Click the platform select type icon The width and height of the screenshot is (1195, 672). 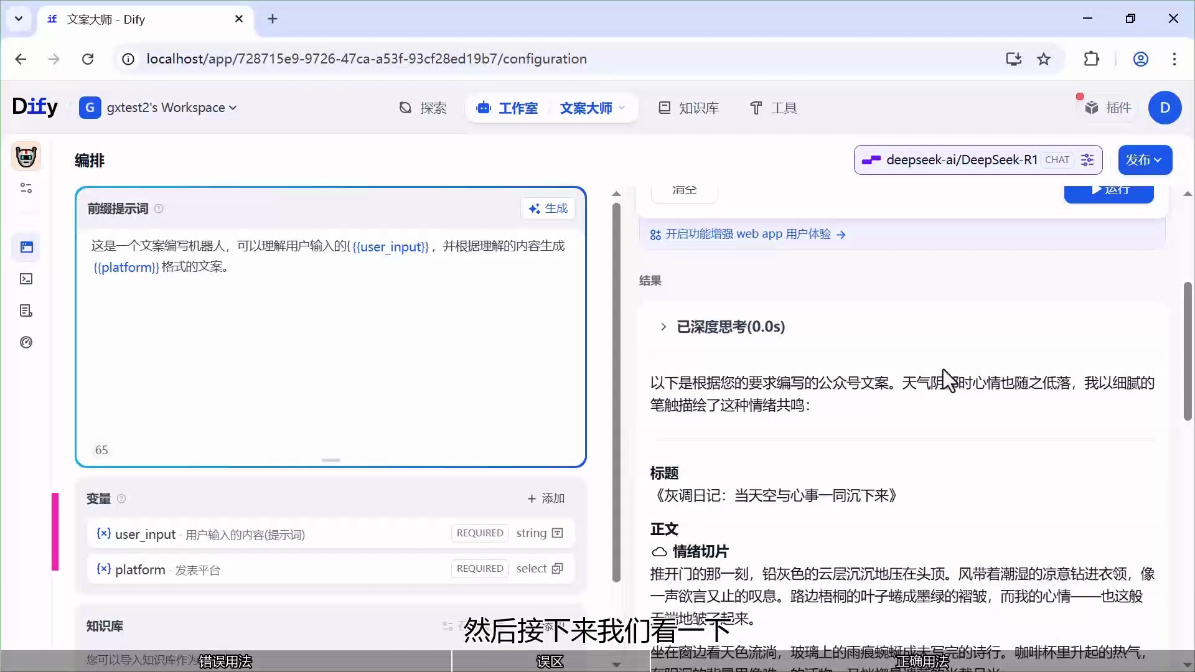558,569
